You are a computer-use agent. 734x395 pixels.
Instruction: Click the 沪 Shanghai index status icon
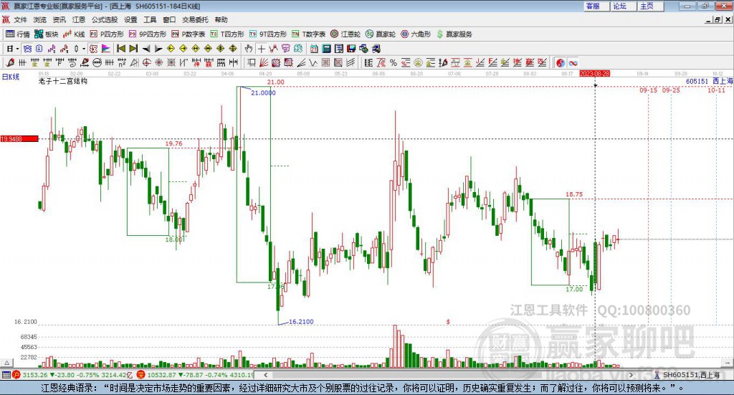(16, 374)
